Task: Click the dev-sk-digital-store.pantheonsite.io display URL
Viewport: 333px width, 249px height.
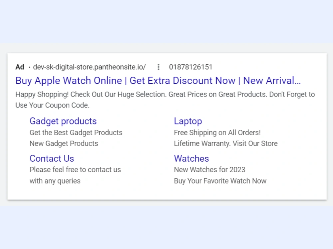Action: [x=89, y=67]
